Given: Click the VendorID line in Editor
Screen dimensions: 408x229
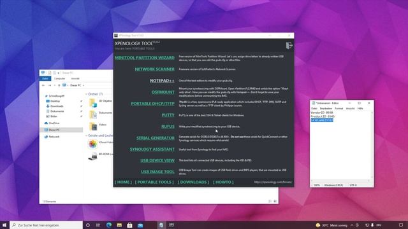Looking at the screenshot, I should 322,113.
